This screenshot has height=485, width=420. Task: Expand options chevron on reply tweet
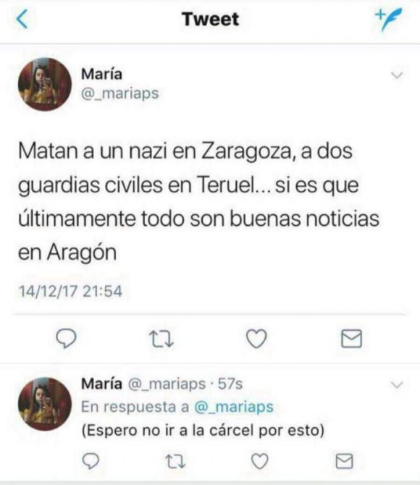[x=397, y=385]
